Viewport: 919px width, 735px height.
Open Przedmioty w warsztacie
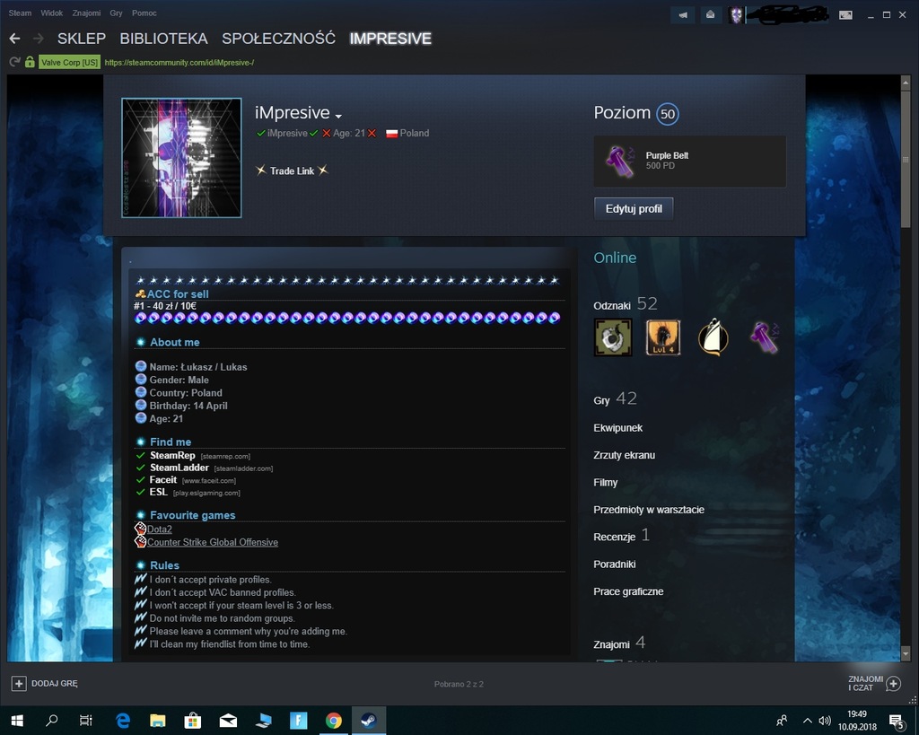649,510
